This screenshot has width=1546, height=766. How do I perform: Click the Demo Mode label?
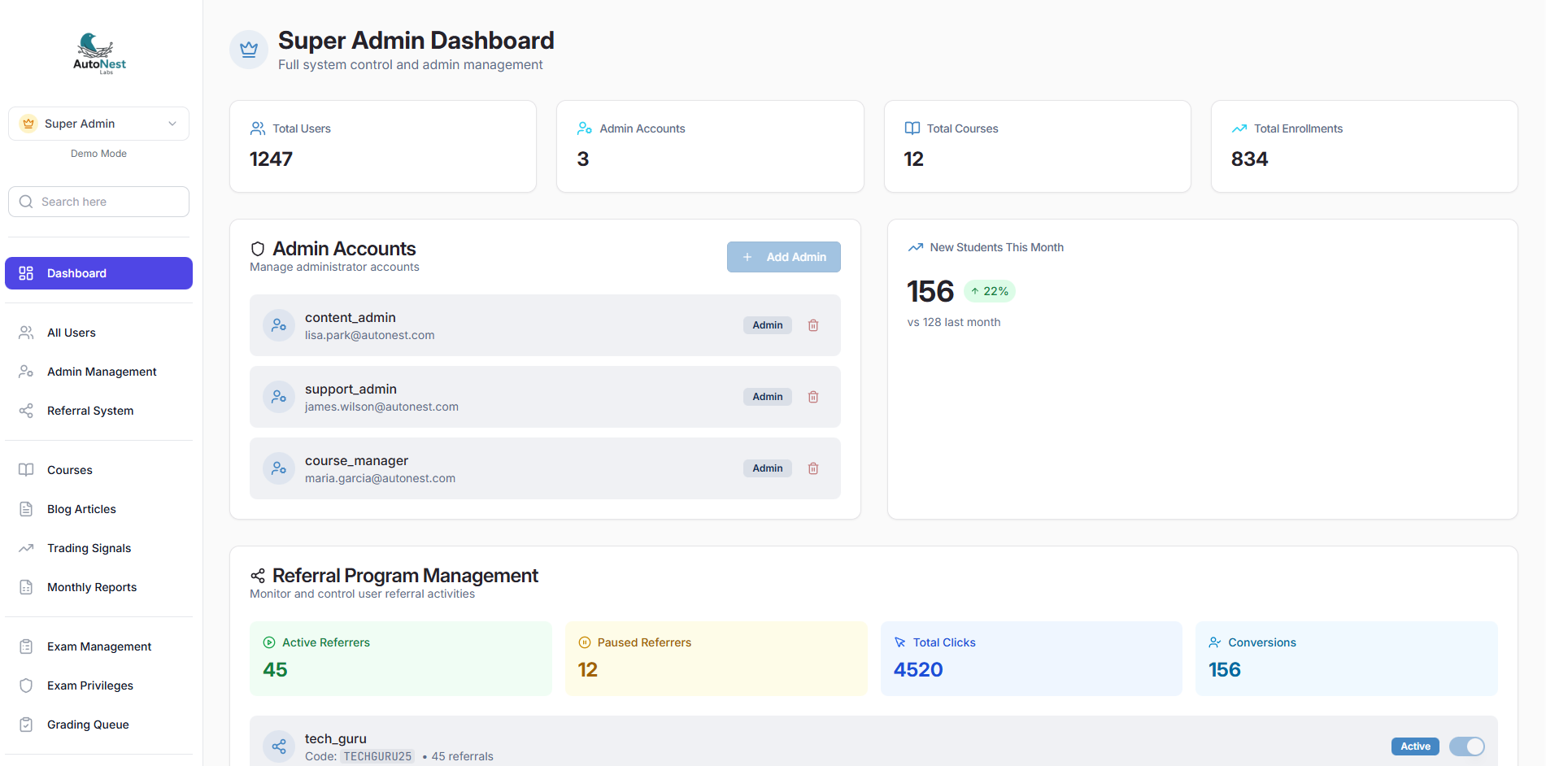(98, 154)
